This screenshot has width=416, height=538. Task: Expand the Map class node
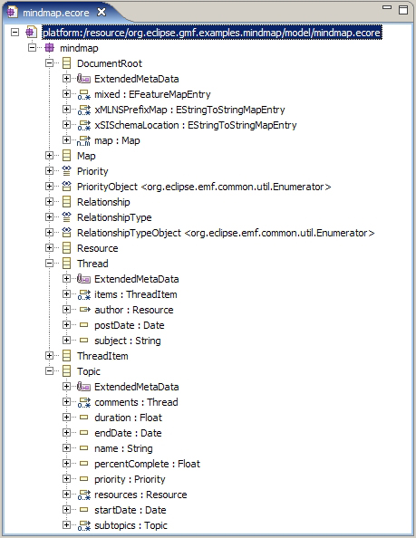pyautogui.click(x=49, y=155)
